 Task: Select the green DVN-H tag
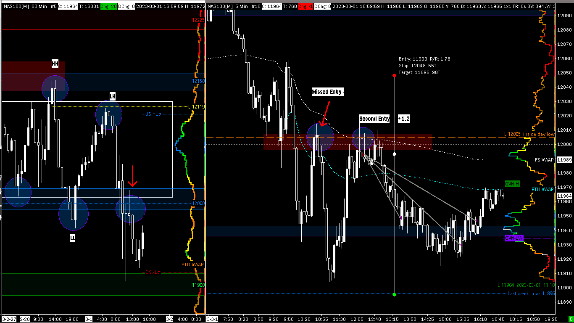pyautogui.click(x=513, y=184)
